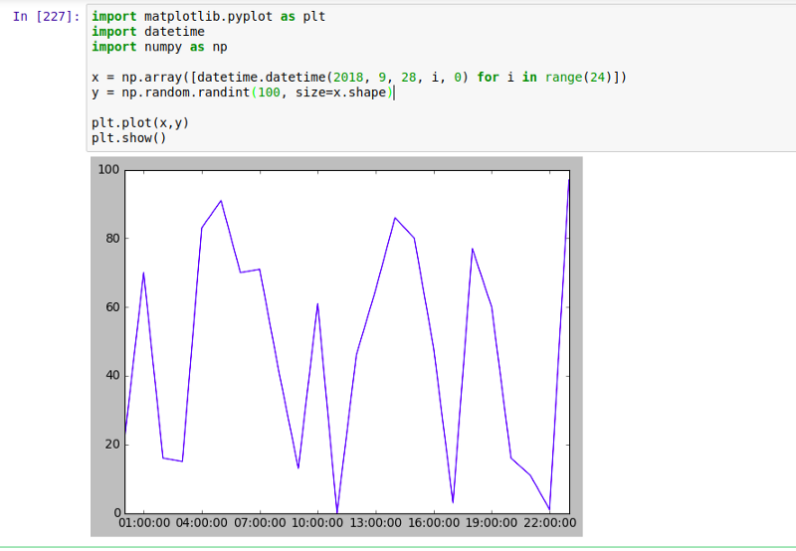
Task: Click y-axis label 40
Action: (x=112, y=376)
